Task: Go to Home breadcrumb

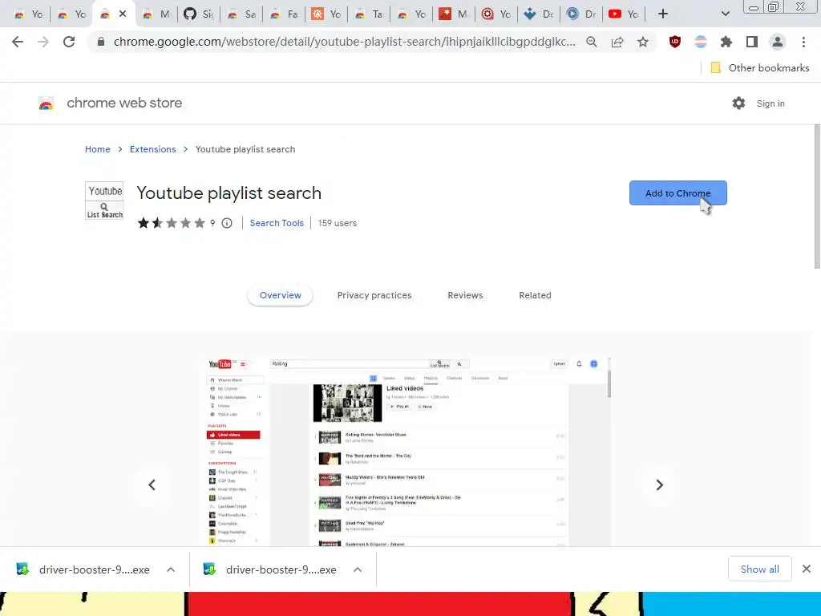Action: [x=97, y=149]
